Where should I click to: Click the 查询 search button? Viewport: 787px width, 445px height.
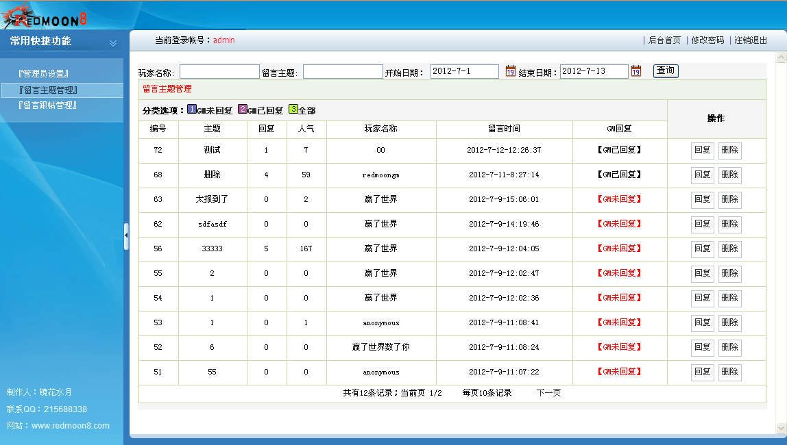tap(666, 71)
